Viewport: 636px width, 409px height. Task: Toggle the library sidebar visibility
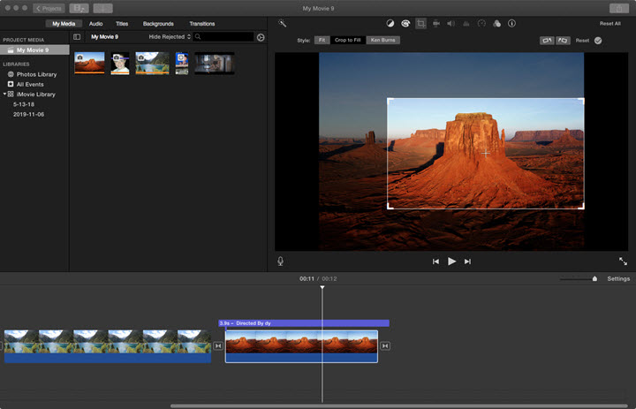point(77,37)
